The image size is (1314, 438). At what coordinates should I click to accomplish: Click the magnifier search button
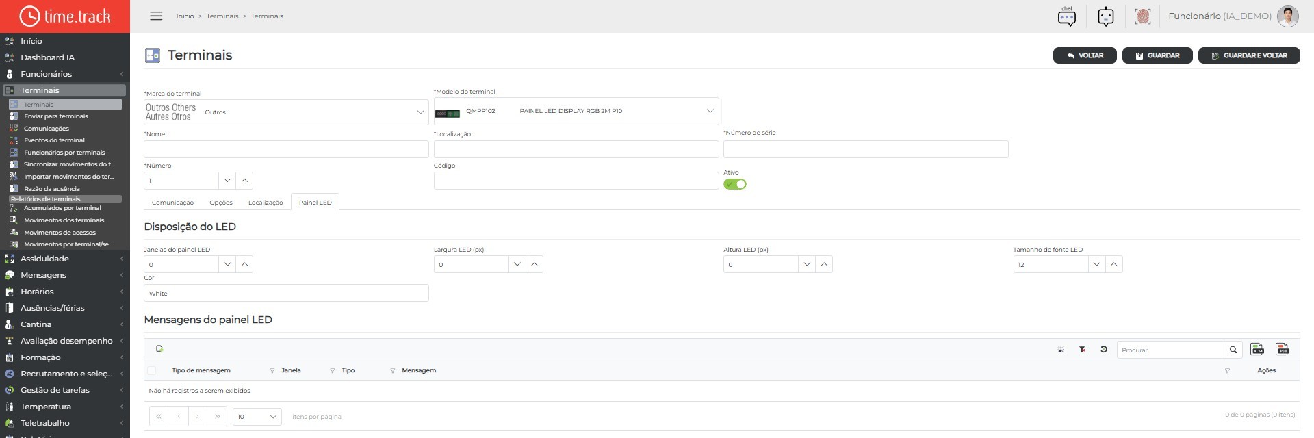click(1233, 350)
